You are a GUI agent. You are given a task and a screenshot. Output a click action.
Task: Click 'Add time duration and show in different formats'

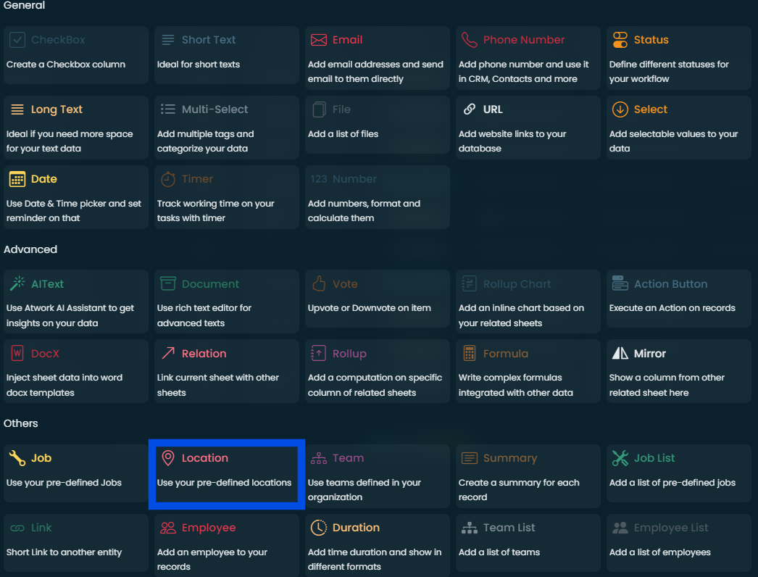point(375,559)
